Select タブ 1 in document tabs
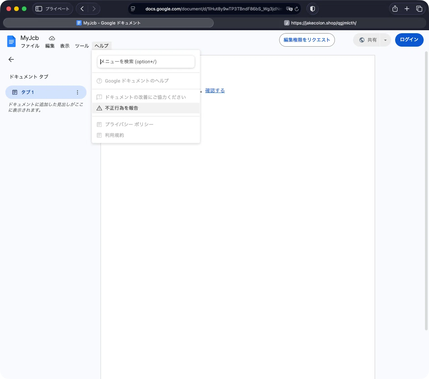429x379 pixels. [x=46, y=92]
